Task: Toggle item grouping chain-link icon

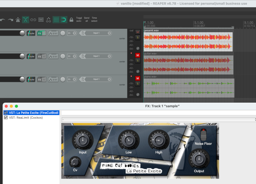Action: [33, 20]
